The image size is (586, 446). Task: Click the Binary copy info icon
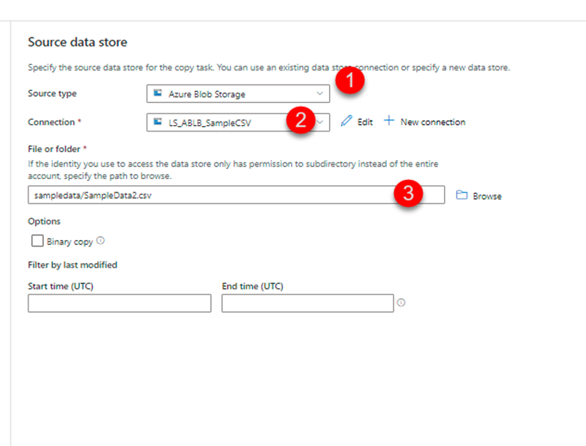(101, 240)
